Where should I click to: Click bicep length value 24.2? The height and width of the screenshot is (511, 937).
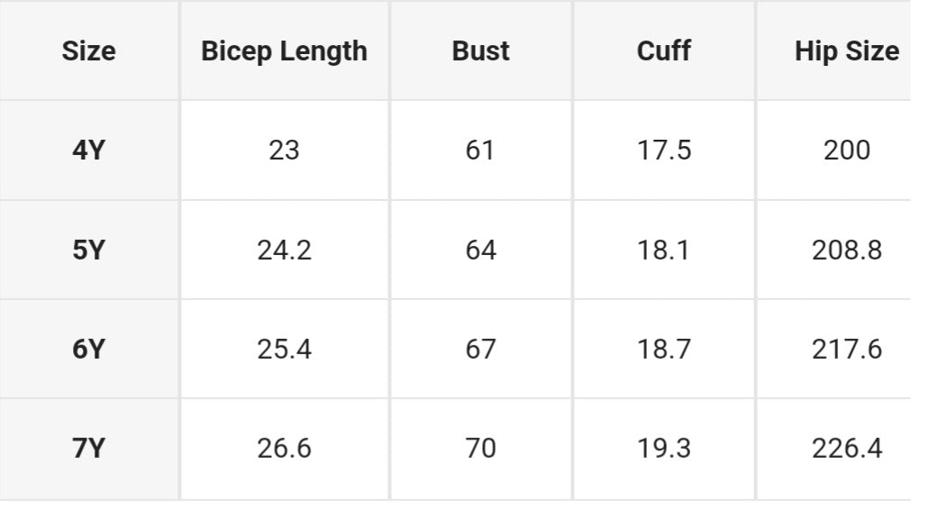[x=284, y=250]
